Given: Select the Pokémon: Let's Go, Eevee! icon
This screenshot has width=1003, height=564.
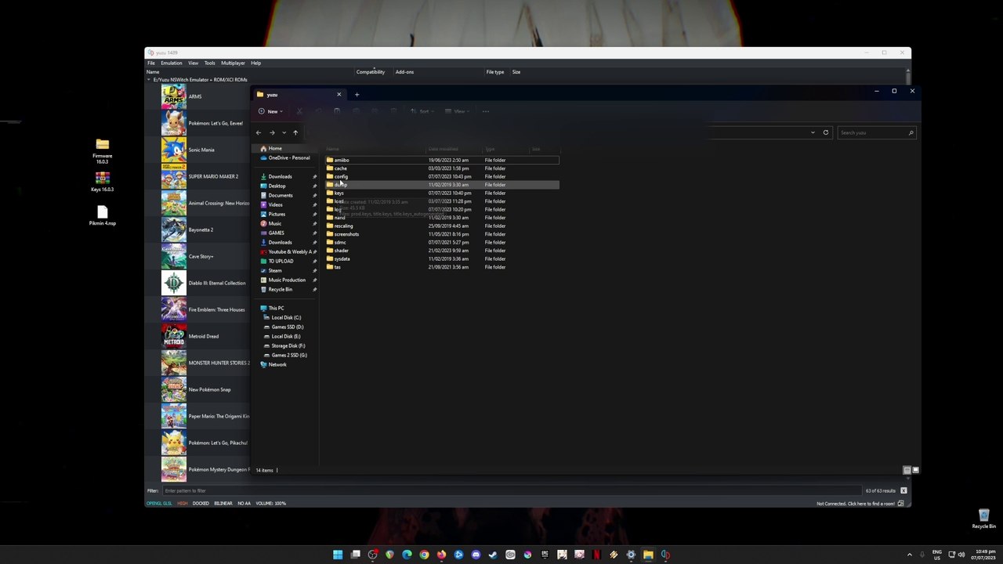Looking at the screenshot, I should point(173,123).
